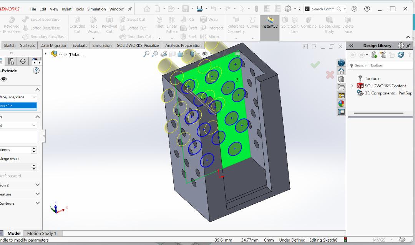Click Add to Library icon
Viewport: 415px width, 245px height.
[374, 55]
